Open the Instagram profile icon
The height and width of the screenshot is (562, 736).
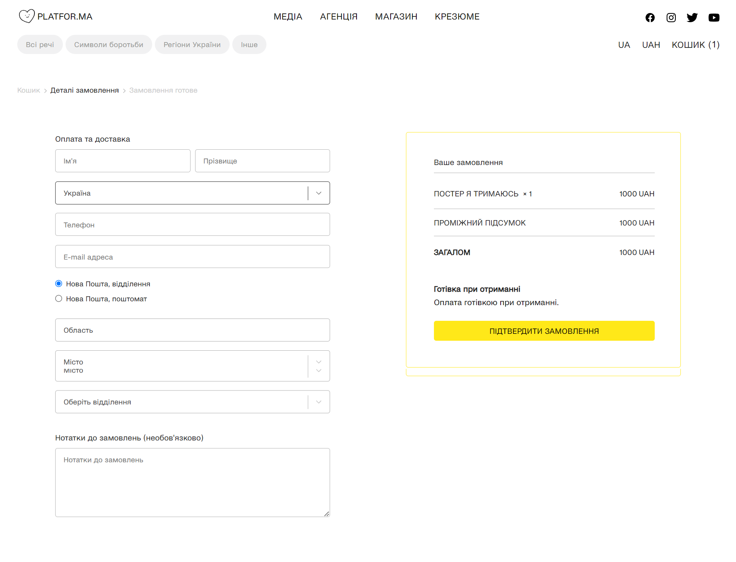coord(671,18)
